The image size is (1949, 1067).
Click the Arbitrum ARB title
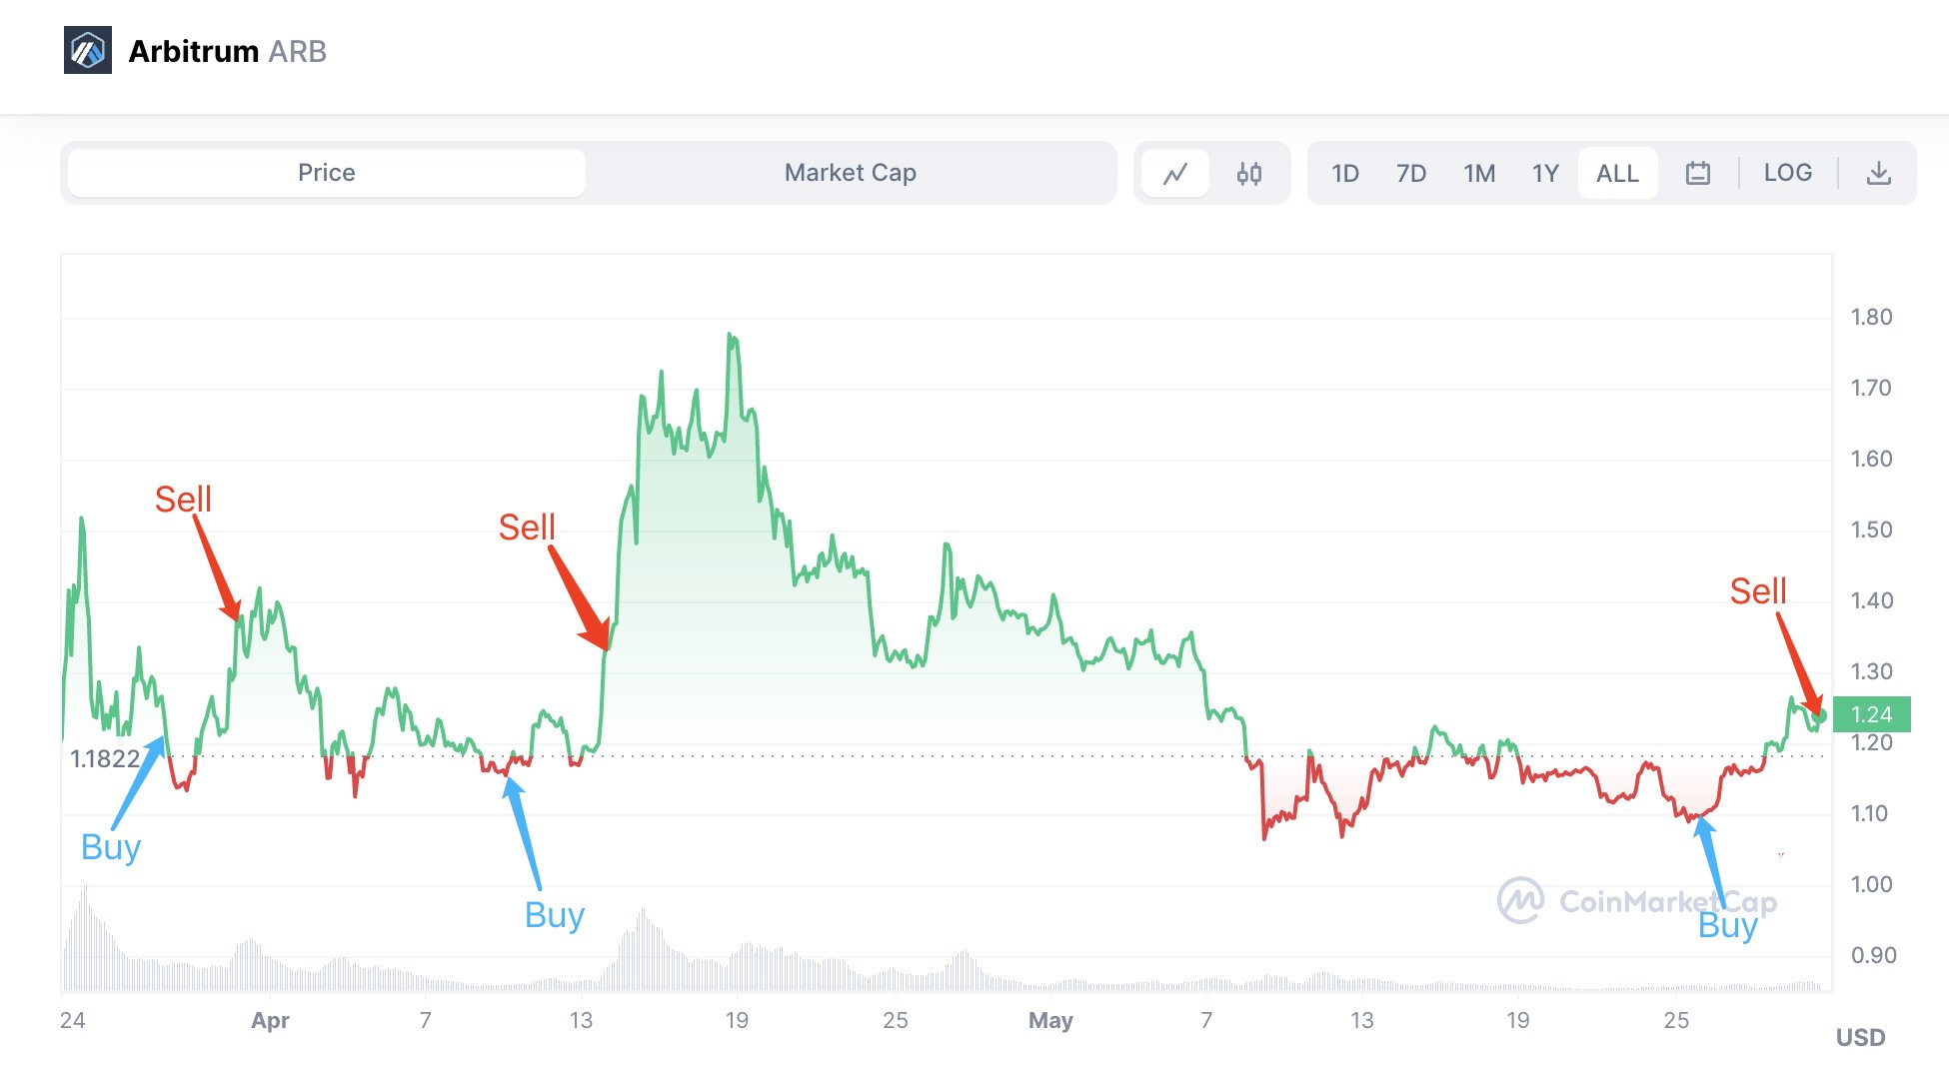tap(227, 51)
